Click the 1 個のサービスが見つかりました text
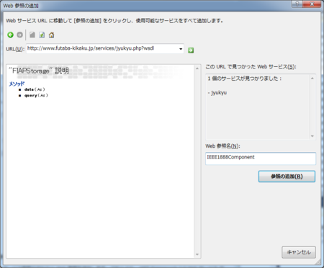 (x=245, y=79)
